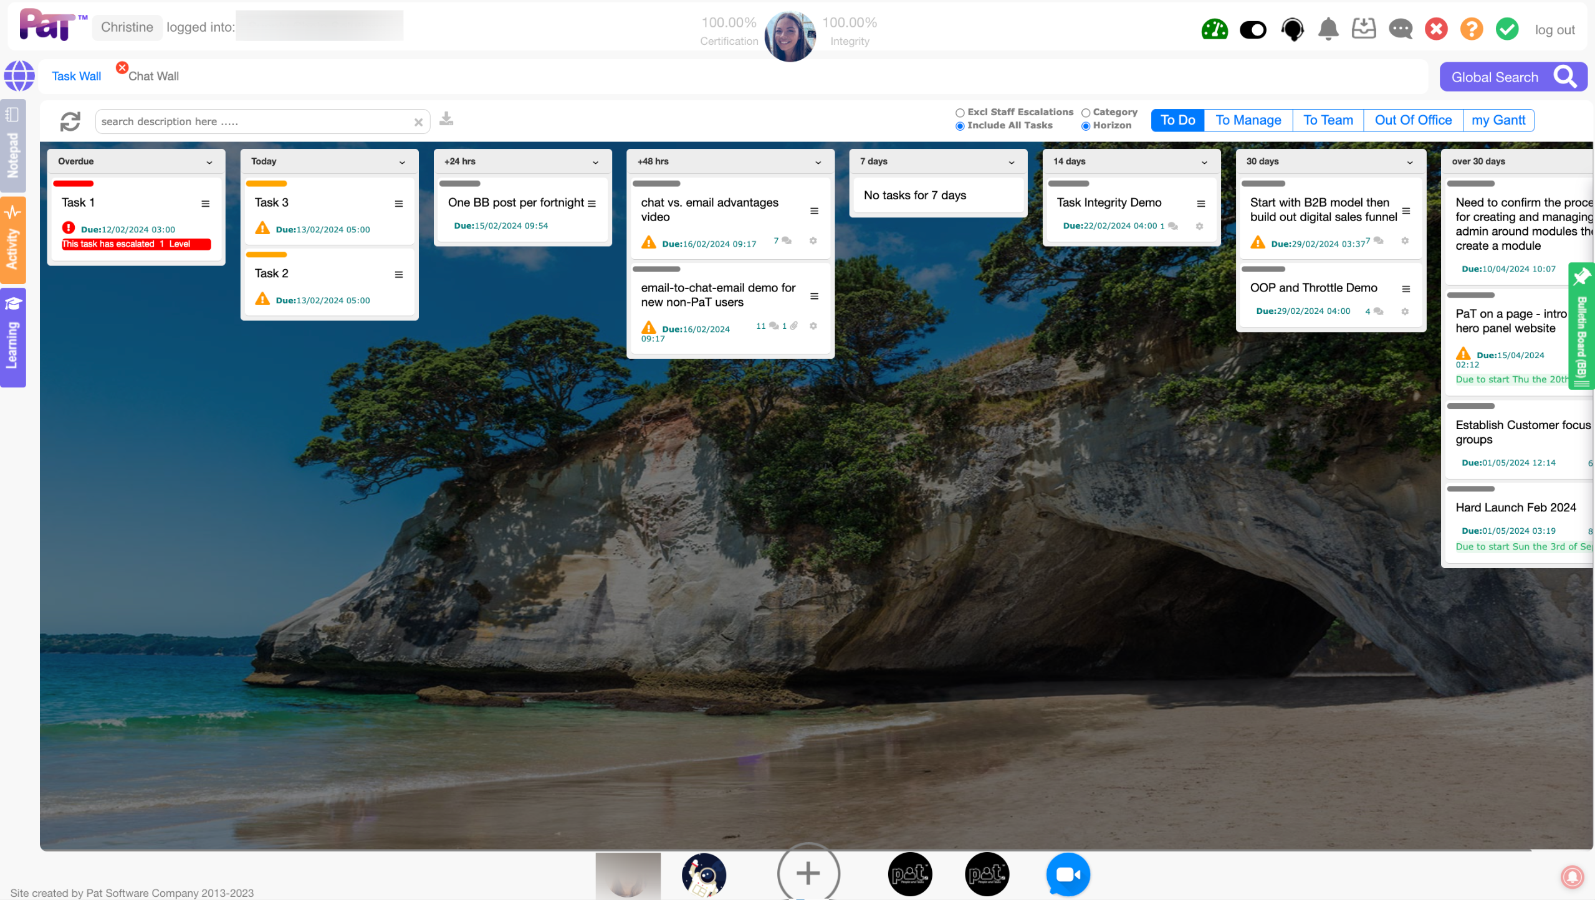This screenshot has width=1595, height=900.
Task: Expand the Today column dropdown arrow
Action: tap(402, 162)
